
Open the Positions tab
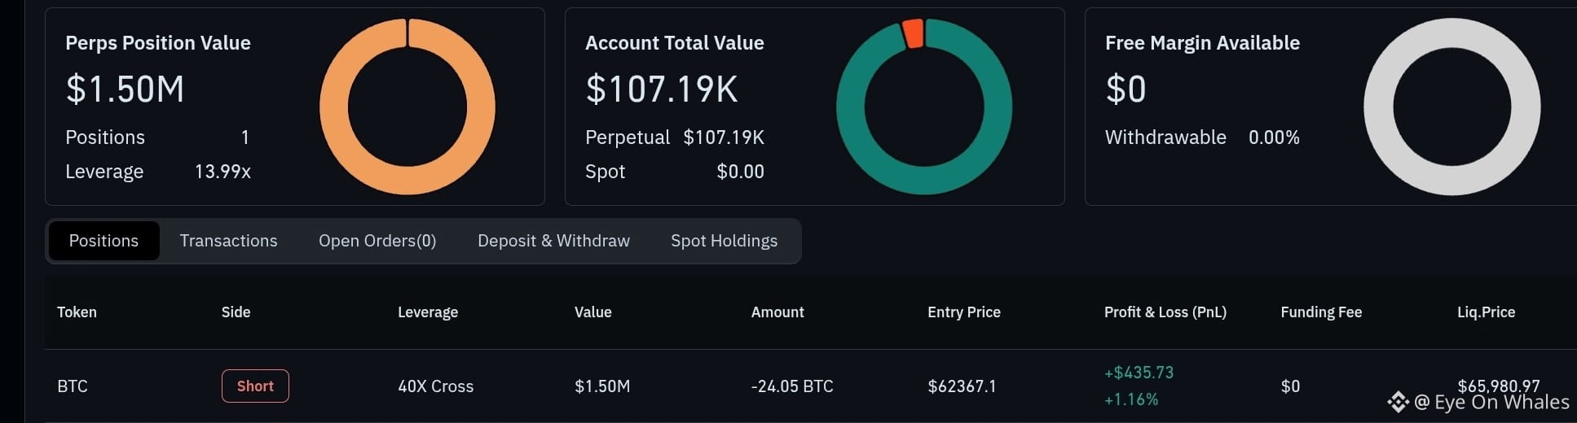104,241
